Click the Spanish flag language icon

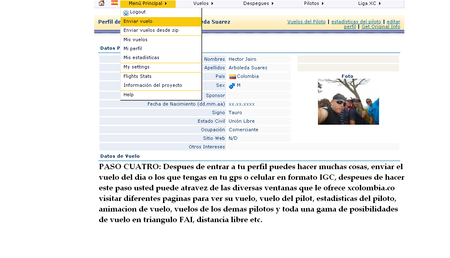(115, 3)
